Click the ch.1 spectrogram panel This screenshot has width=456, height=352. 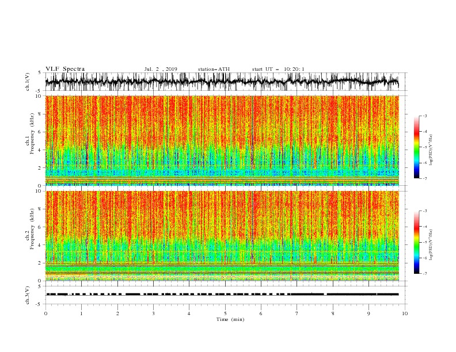click(222, 140)
